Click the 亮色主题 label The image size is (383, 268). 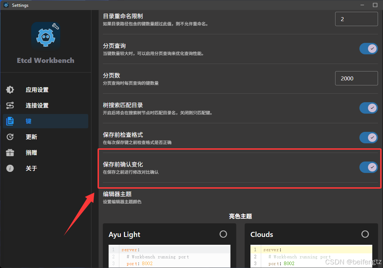click(240, 216)
